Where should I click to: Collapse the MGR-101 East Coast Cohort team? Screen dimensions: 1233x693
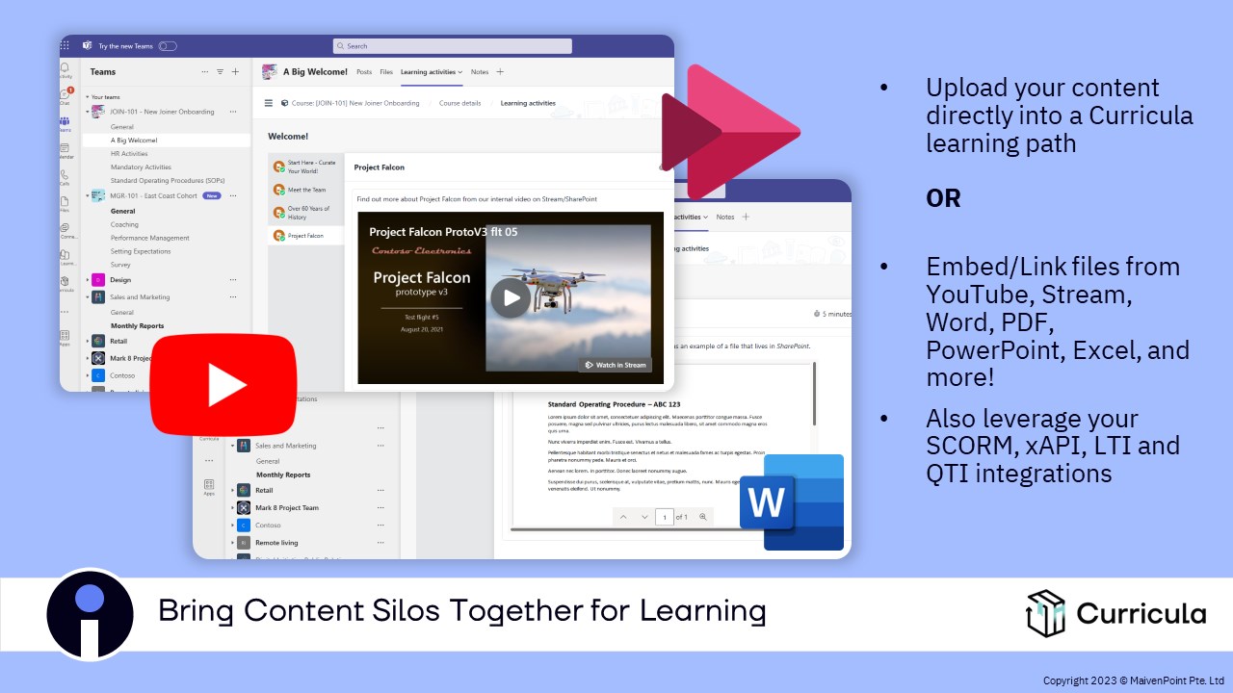coord(87,195)
